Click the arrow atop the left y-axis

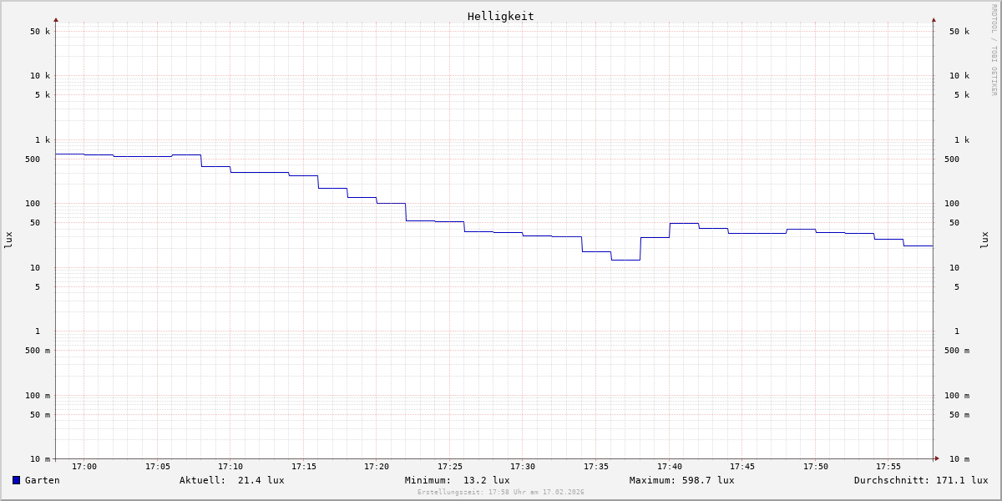pos(56,19)
